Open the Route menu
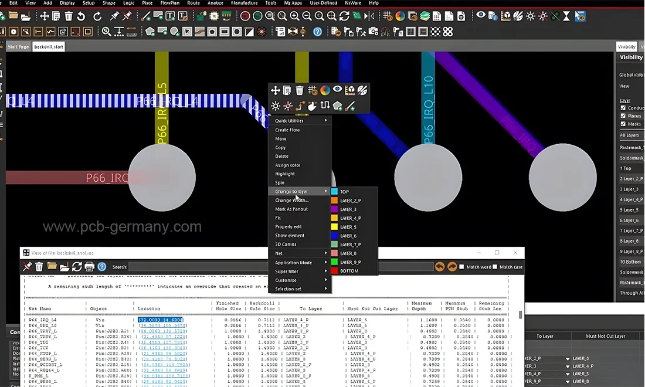This screenshot has height=387, width=645. pyautogui.click(x=193, y=3)
